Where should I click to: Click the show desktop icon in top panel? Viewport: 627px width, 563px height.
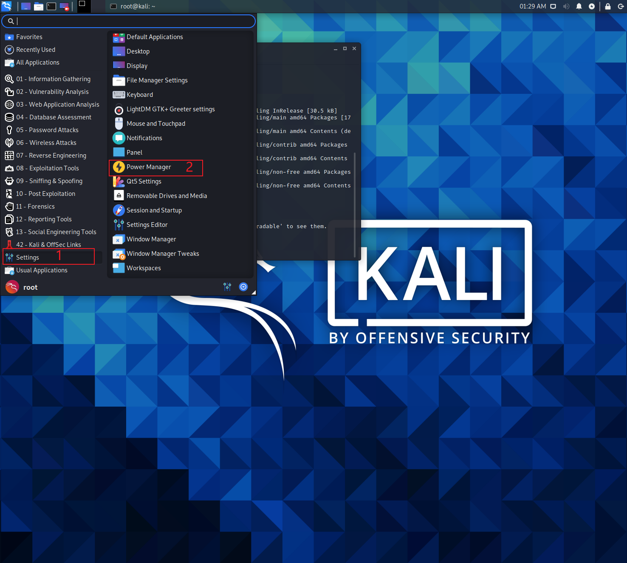point(26,6)
